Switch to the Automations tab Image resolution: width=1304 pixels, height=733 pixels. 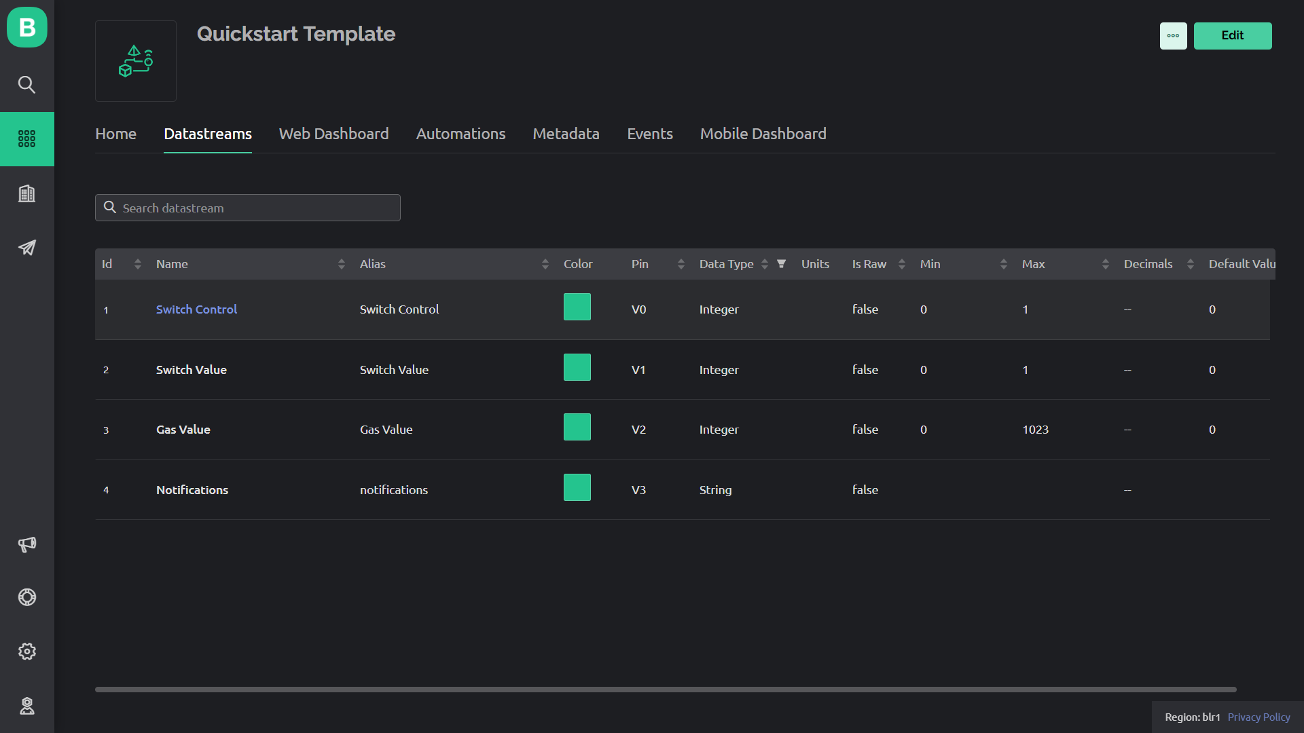click(460, 134)
